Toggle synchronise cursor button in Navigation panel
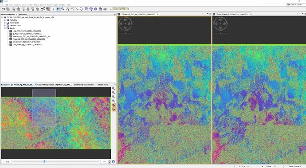 click(114, 109)
